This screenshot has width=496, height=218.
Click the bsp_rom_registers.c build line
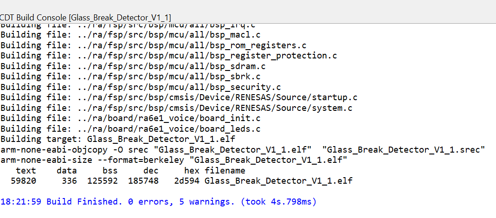(x=154, y=45)
